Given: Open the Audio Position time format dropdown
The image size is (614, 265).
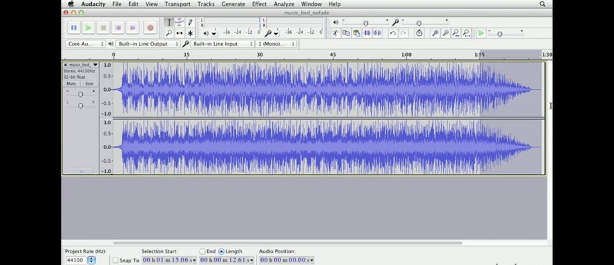Looking at the screenshot, I should pos(311,260).
